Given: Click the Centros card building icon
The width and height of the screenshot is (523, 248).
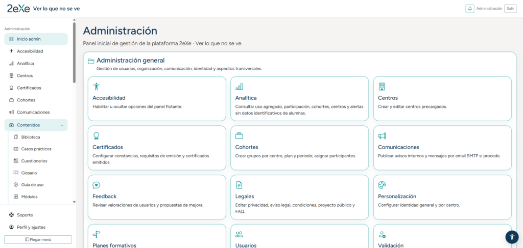Looking at the screenshot, I should coord(382,87).
